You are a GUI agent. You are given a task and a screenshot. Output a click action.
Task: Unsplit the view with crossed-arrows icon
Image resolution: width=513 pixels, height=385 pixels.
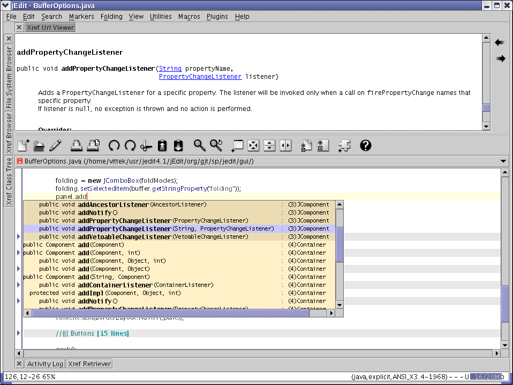[x=254, y=145]
